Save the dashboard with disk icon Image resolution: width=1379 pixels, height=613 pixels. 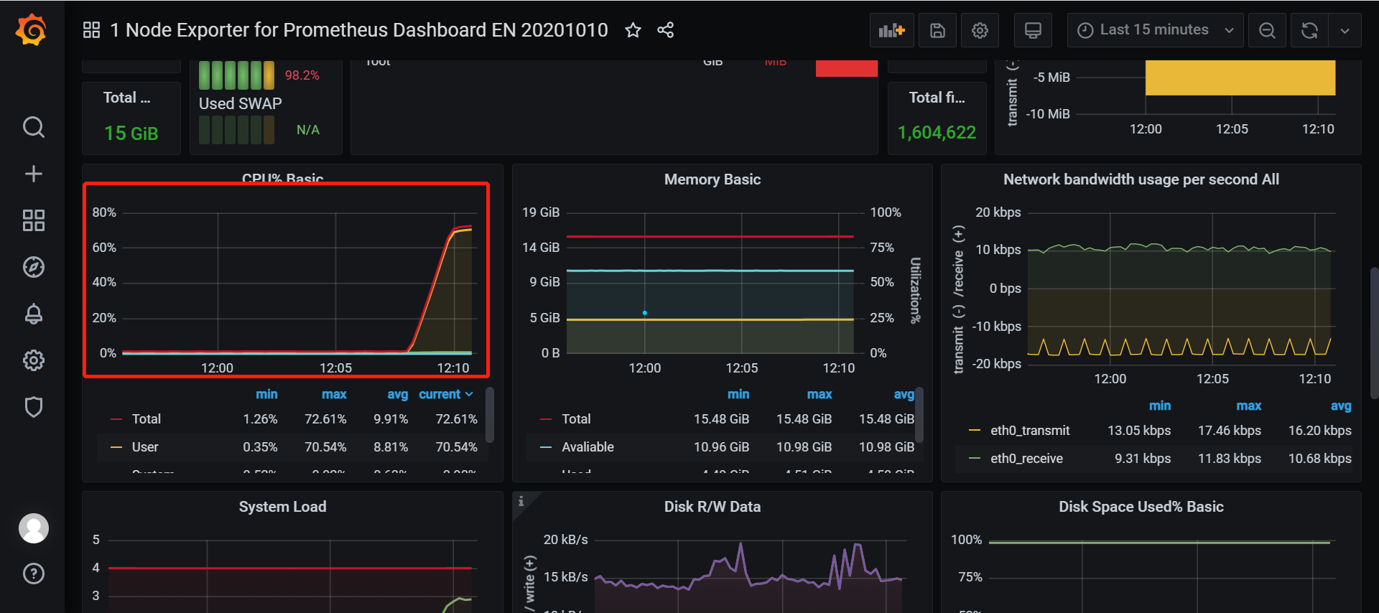(x=937, y=30)
